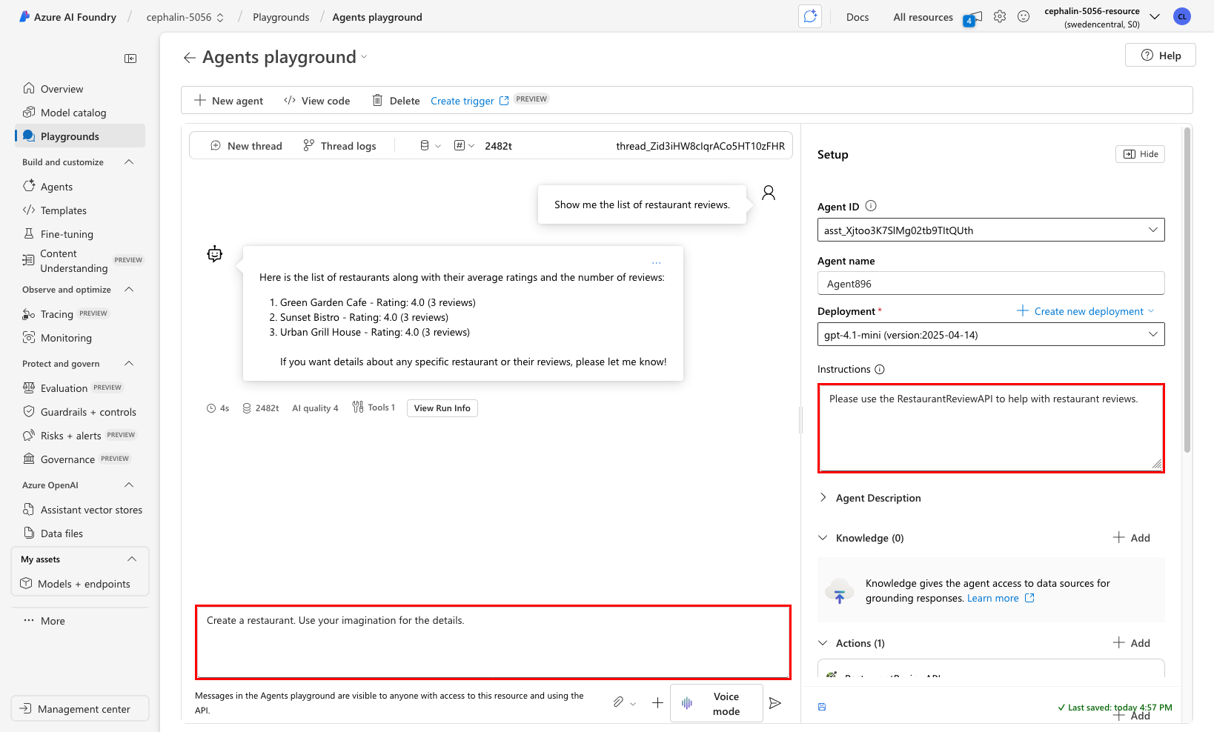Open Assistant vector stores
1214x732 pixels.
point(90,509)
